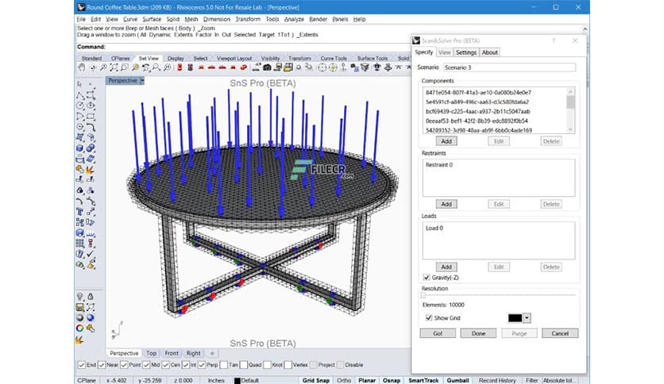Switch to the Top viewport tab

pyautogui.click(x=151, y=353)
